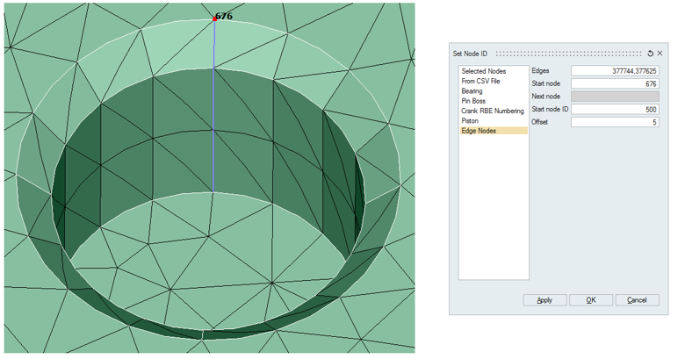Image resolution: width=678 pixels, height=359 pixels.
Task: Confirm with the OK button
Action: (x=591, y=300)
